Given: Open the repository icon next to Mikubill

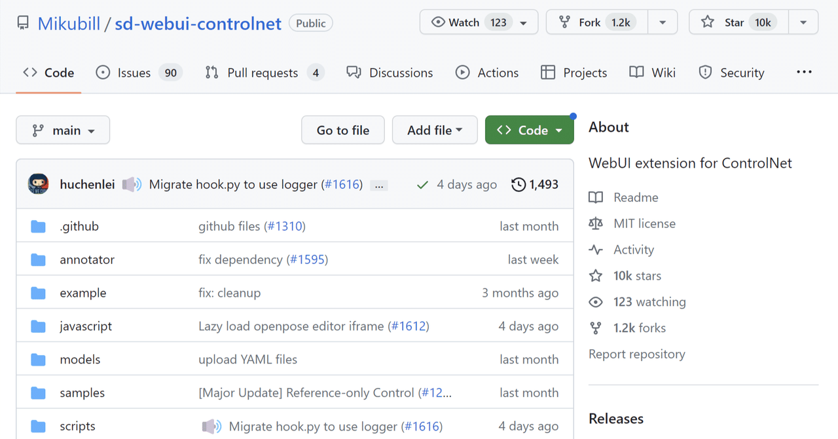Looking at the screenshot, I should coord(23,22).
